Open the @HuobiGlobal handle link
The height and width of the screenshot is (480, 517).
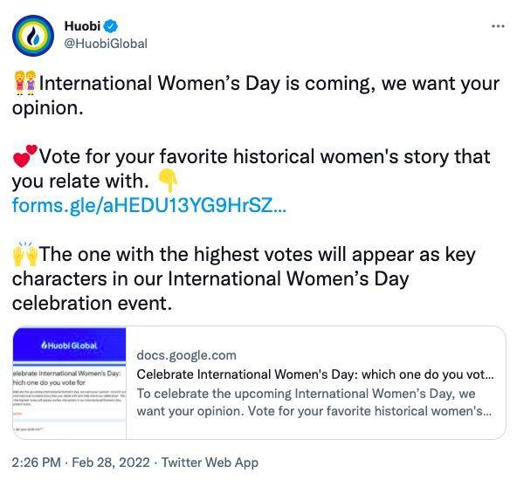pos(106,44)
